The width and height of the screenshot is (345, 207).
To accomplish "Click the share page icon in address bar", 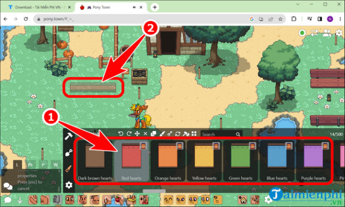I will pyautogui.click(x=271, y=19).
